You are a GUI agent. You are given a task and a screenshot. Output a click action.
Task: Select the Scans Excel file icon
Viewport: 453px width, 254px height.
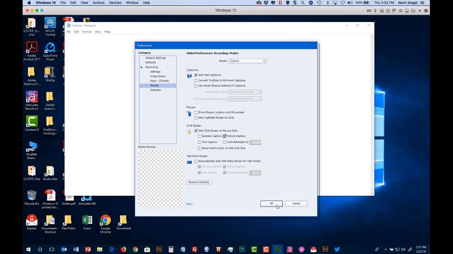click(x=87, y=223)
